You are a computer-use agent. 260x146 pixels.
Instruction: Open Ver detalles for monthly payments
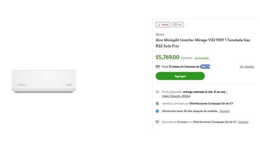(246, 67)
